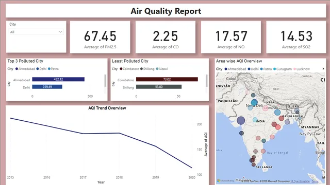Click the Delhi bar showing 259.49

coord(47,87)
